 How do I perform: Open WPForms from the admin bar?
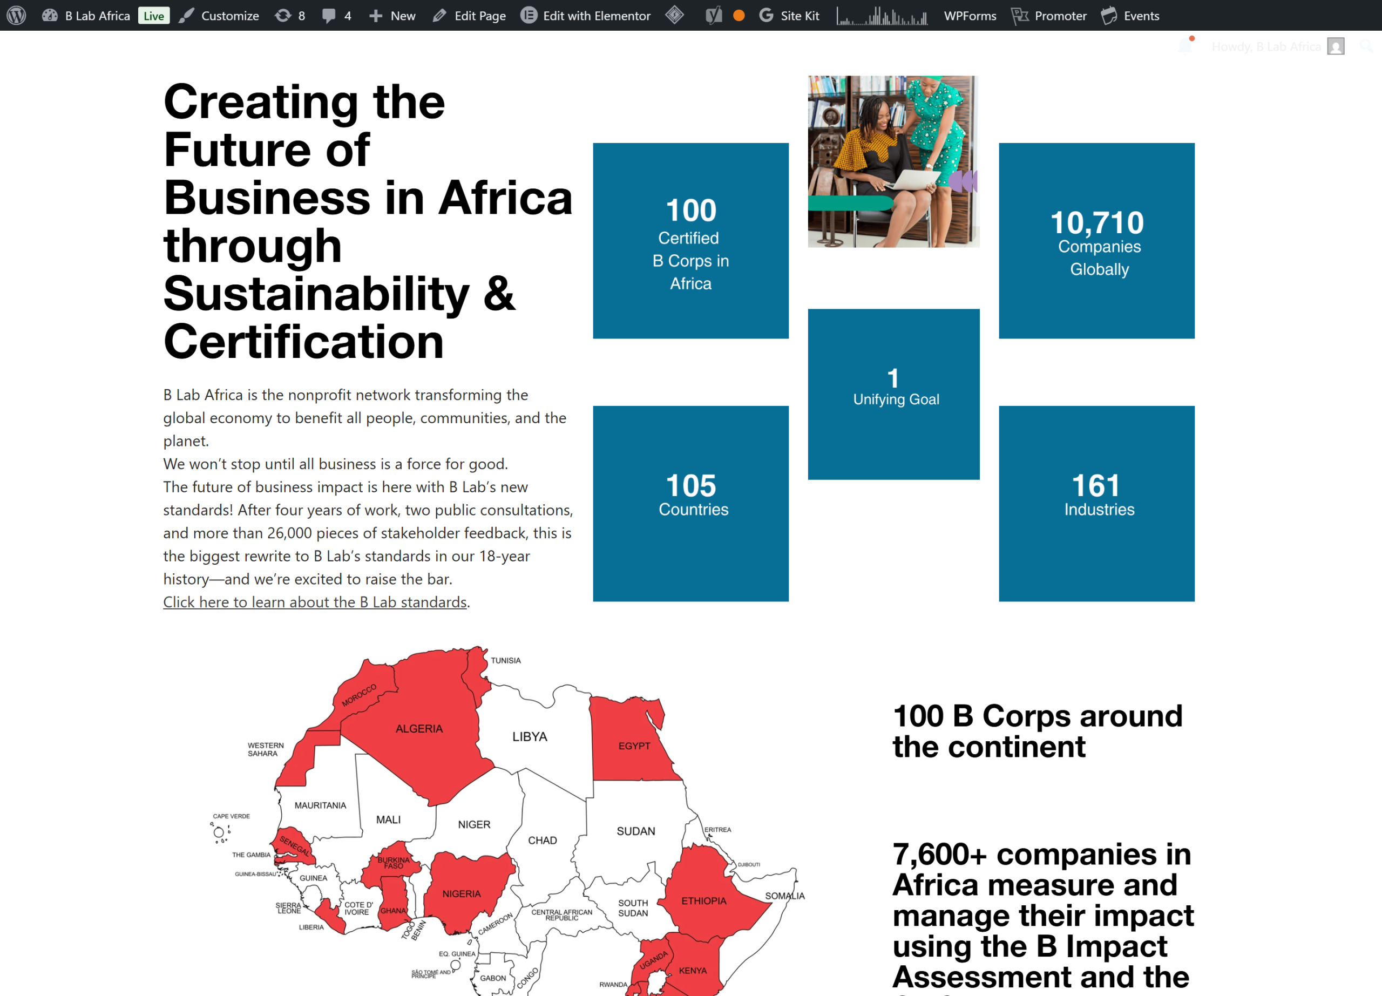click(x=970, y=15)
